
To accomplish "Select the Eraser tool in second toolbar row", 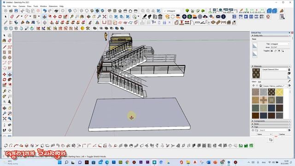I will (12, 17).
